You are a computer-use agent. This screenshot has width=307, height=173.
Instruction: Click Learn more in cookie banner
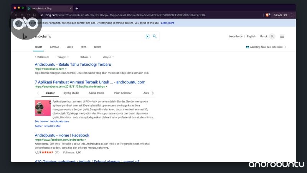[167, 23]
